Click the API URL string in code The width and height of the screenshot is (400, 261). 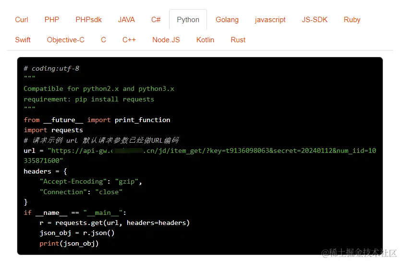pyautogui.click(x=211, y=151)
